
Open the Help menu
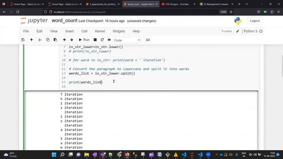click(136, 31)
